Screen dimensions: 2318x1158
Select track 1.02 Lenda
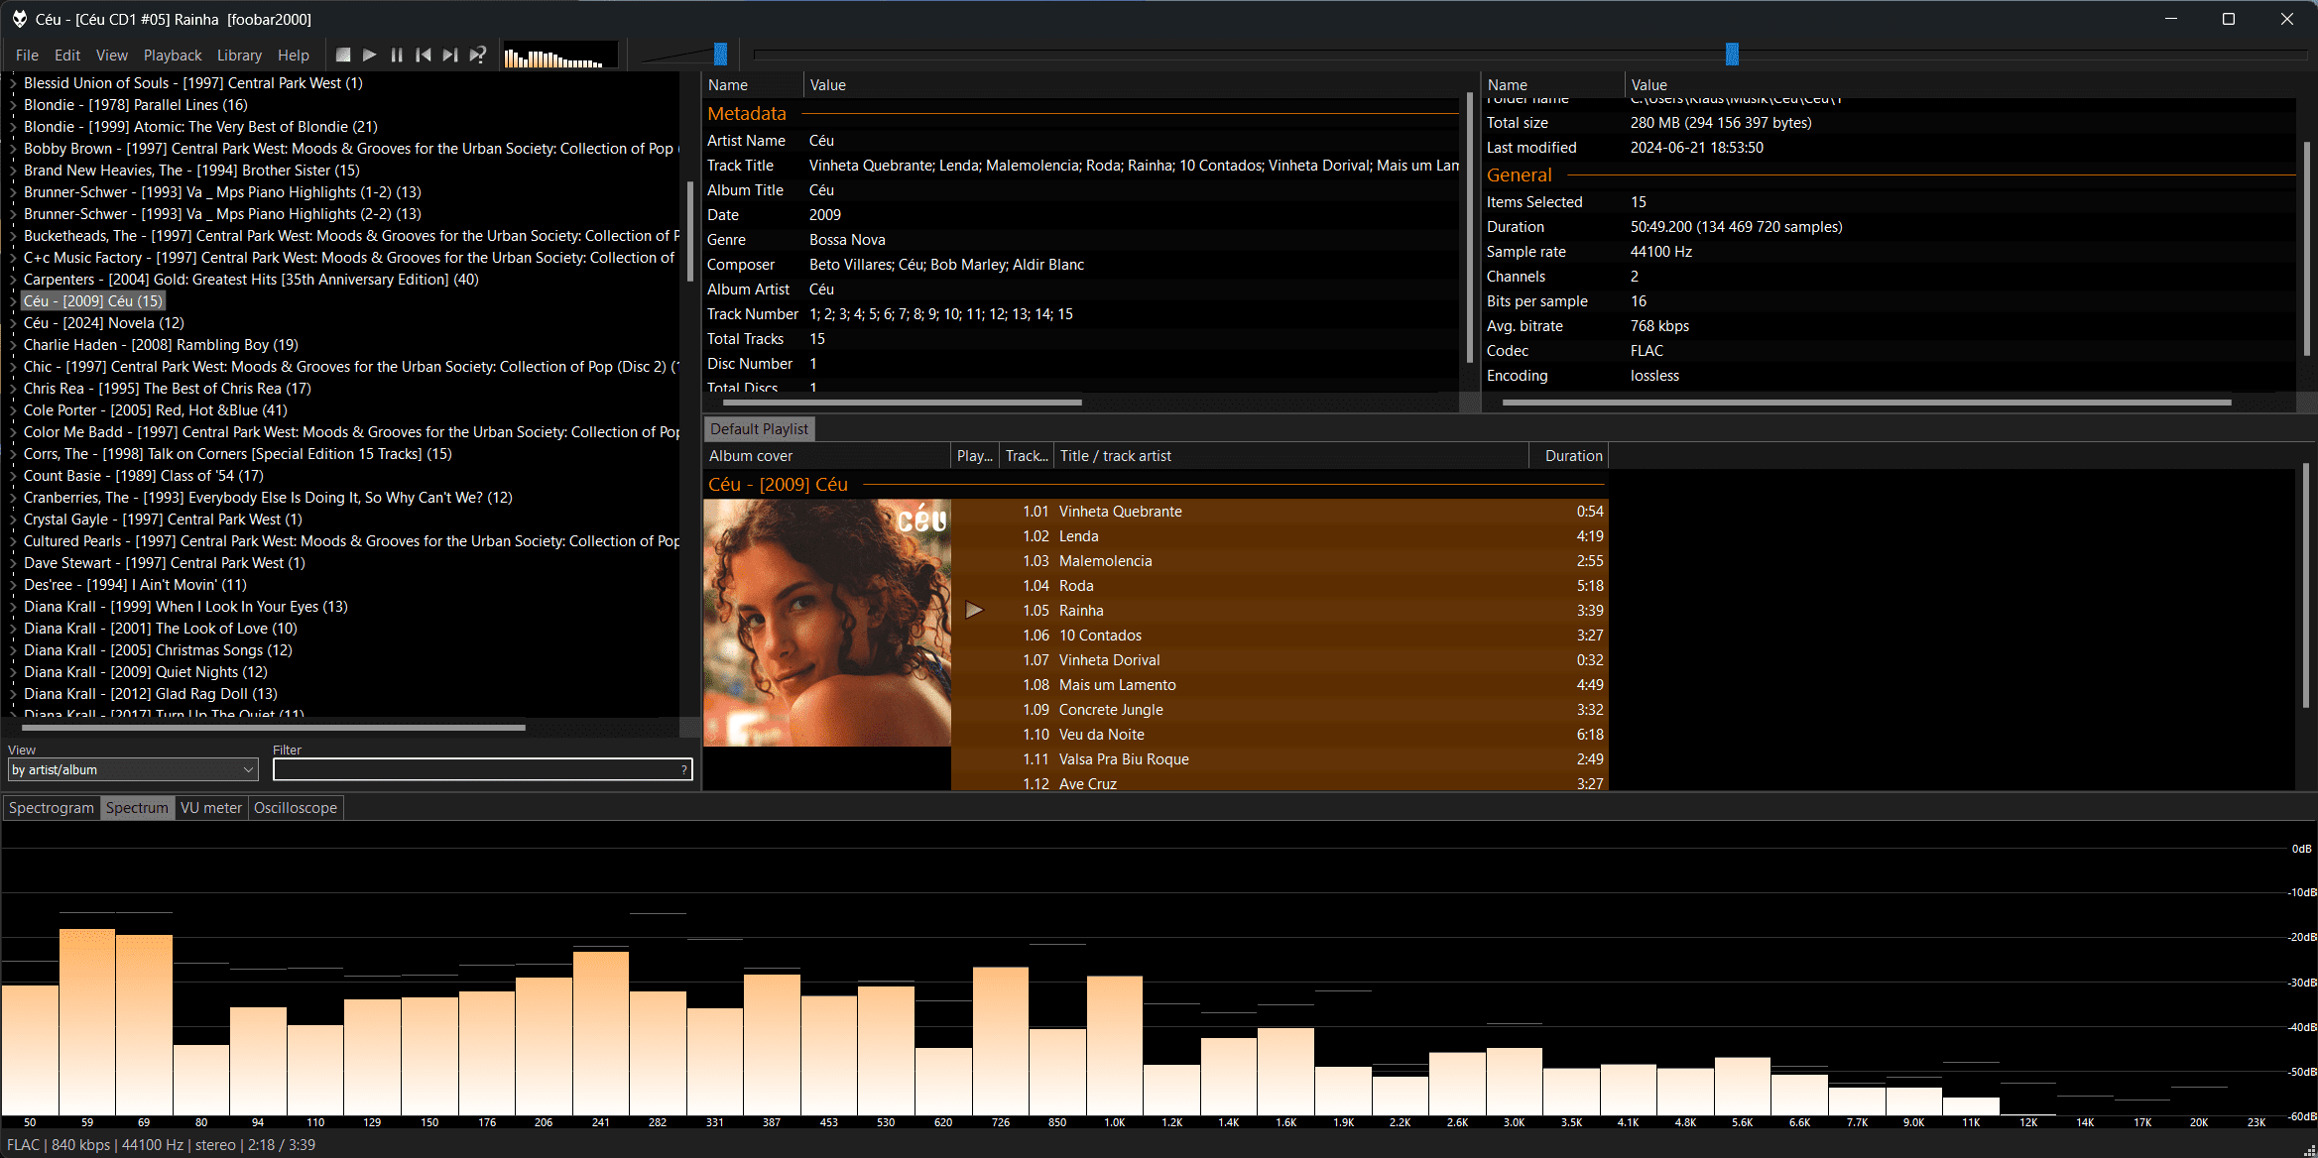(1279, 536)
